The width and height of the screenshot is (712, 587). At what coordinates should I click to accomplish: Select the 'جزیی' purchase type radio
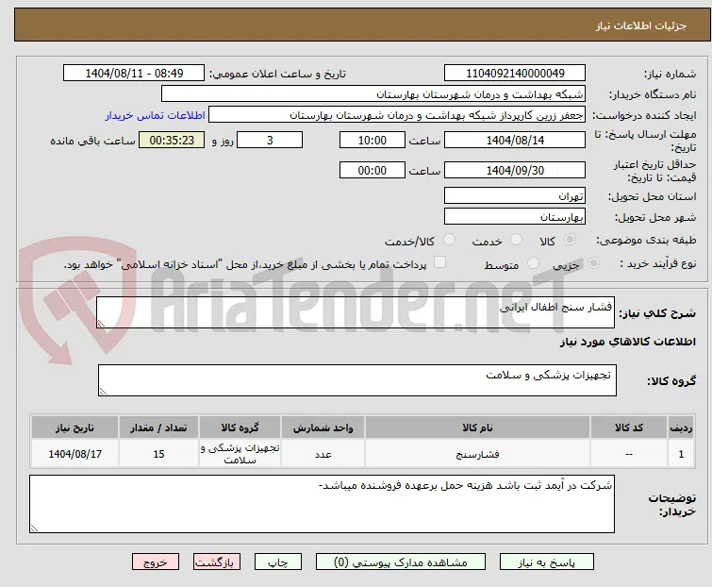[593, 262]
